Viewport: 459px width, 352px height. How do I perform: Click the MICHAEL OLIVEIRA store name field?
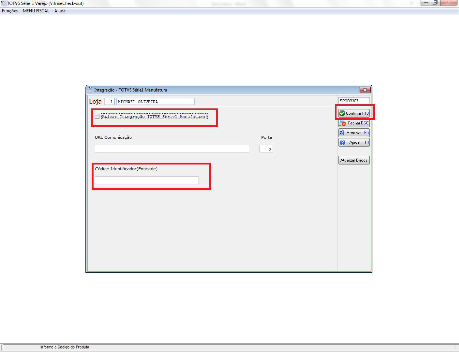coord(155,102)
